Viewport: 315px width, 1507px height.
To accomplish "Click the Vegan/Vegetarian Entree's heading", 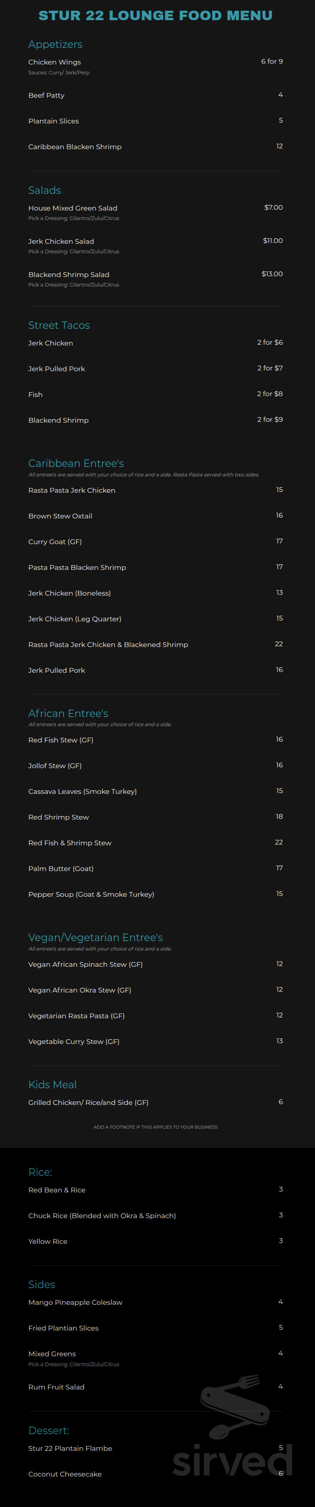I will coord(95,937).
